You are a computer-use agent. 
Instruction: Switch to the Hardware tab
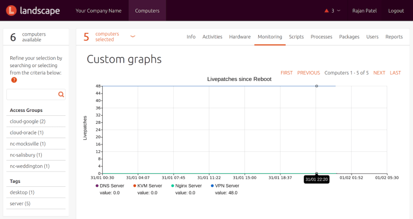[240, 37]
